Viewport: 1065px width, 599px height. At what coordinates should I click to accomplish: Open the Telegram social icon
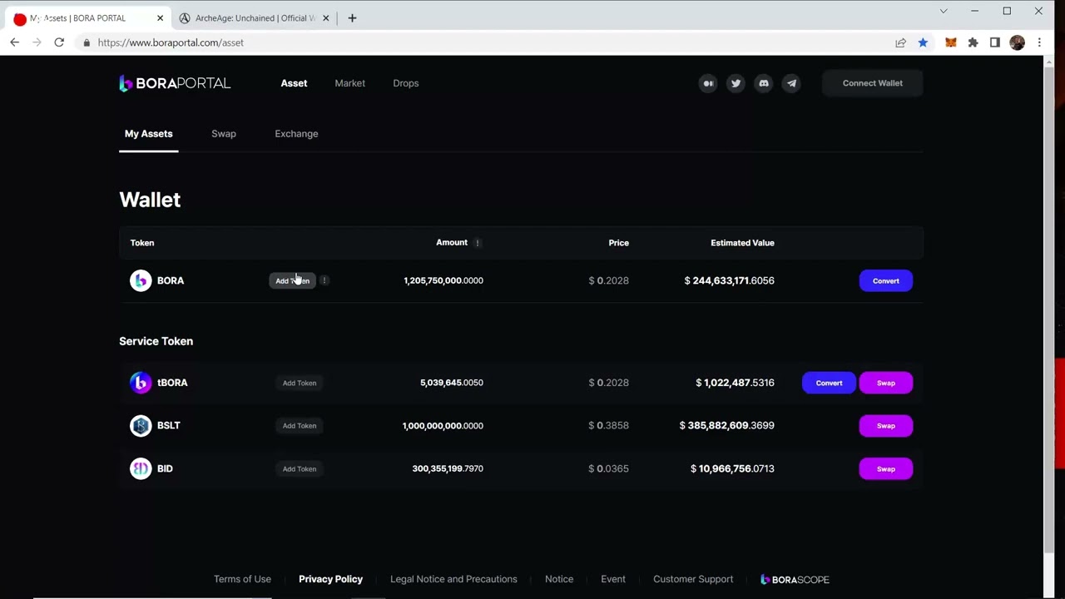[x=791, y=83]
